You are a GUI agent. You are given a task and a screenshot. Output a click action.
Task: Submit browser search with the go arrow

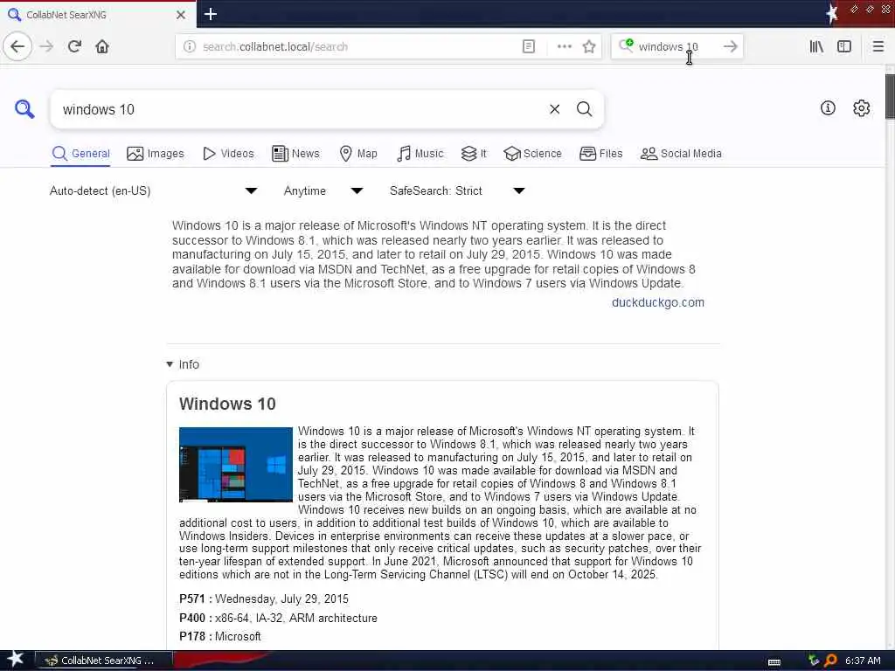[730, 47]
